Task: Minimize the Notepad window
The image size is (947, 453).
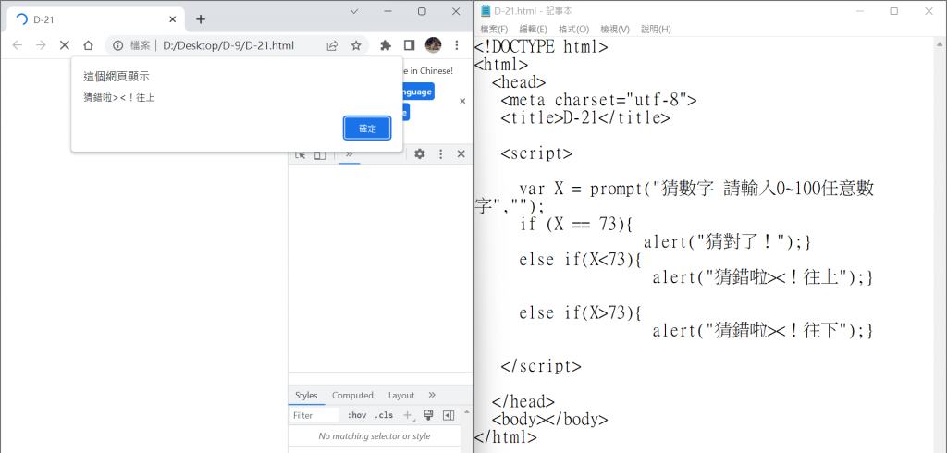Action: [859, 11]
